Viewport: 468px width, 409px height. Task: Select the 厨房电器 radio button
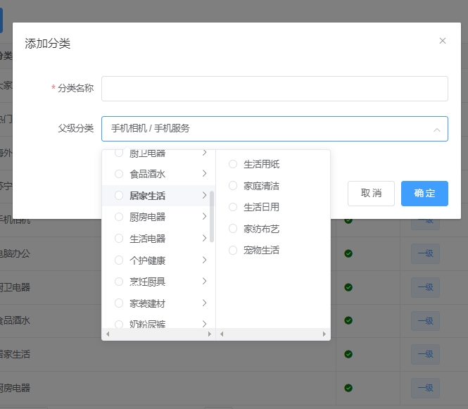[119, 217]
